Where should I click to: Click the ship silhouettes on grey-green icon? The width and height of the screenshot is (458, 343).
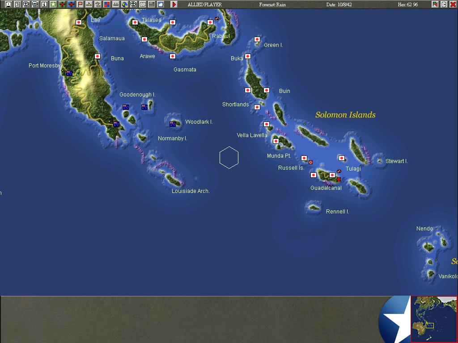coord(116,4)
